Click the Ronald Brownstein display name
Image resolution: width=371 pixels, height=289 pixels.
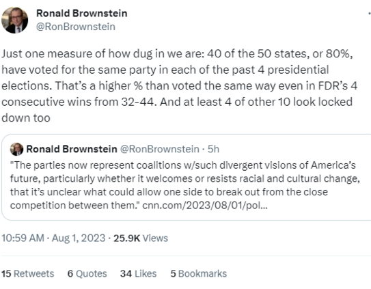[81, 13]
